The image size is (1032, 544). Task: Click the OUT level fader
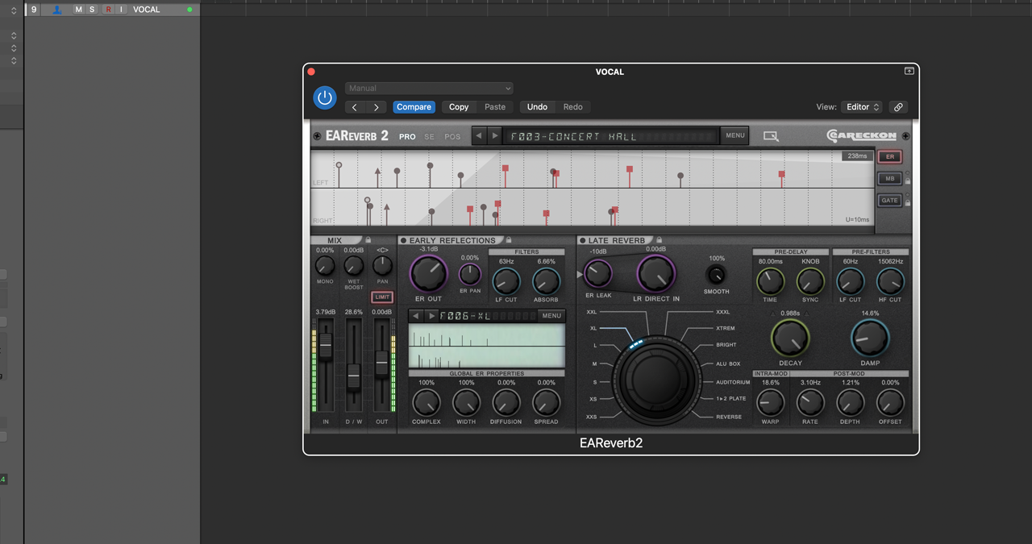[x=382, y=363]
